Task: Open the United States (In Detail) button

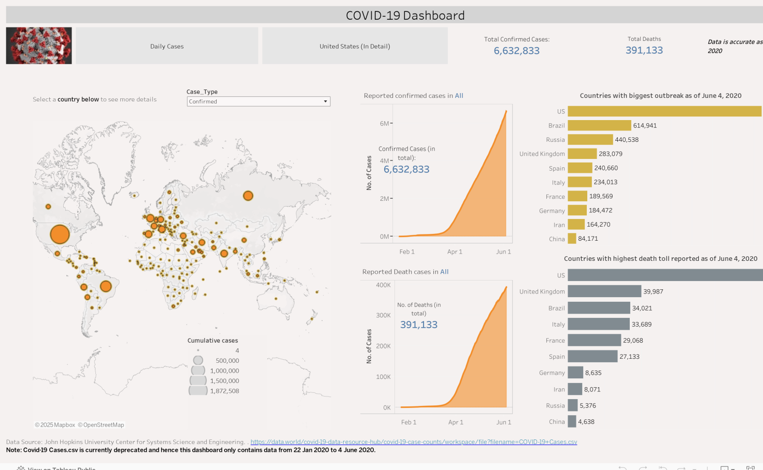Action: (x=355, y=46)
